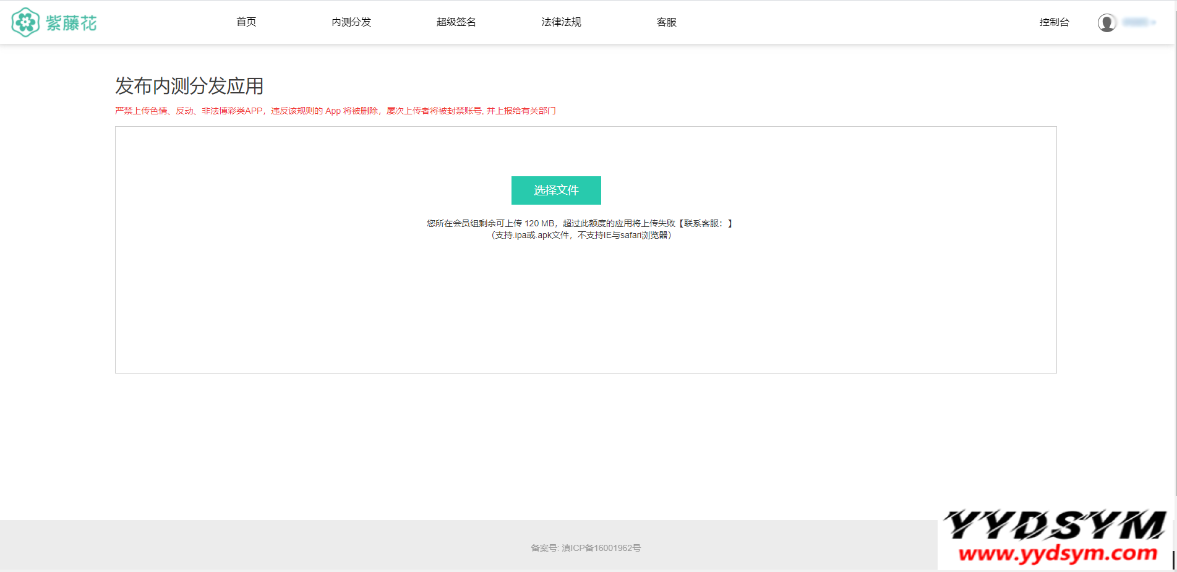The width and height of the screenshot is (1177, 572).
Task: Open the 控制台 console link
Action: click(1054, 22)
